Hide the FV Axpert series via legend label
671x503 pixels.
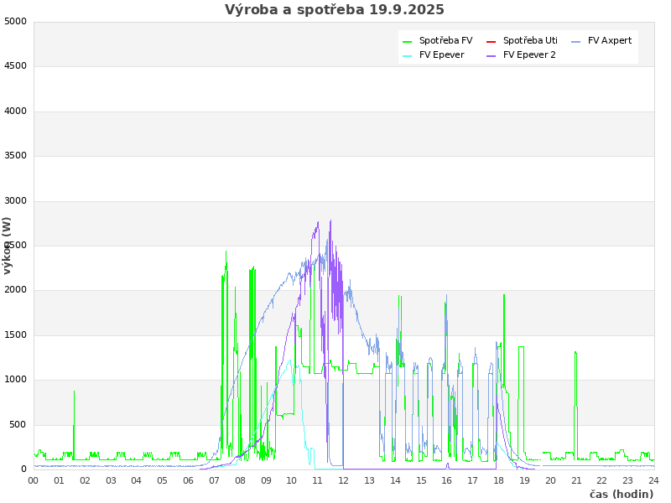click(x=610, y=40)
